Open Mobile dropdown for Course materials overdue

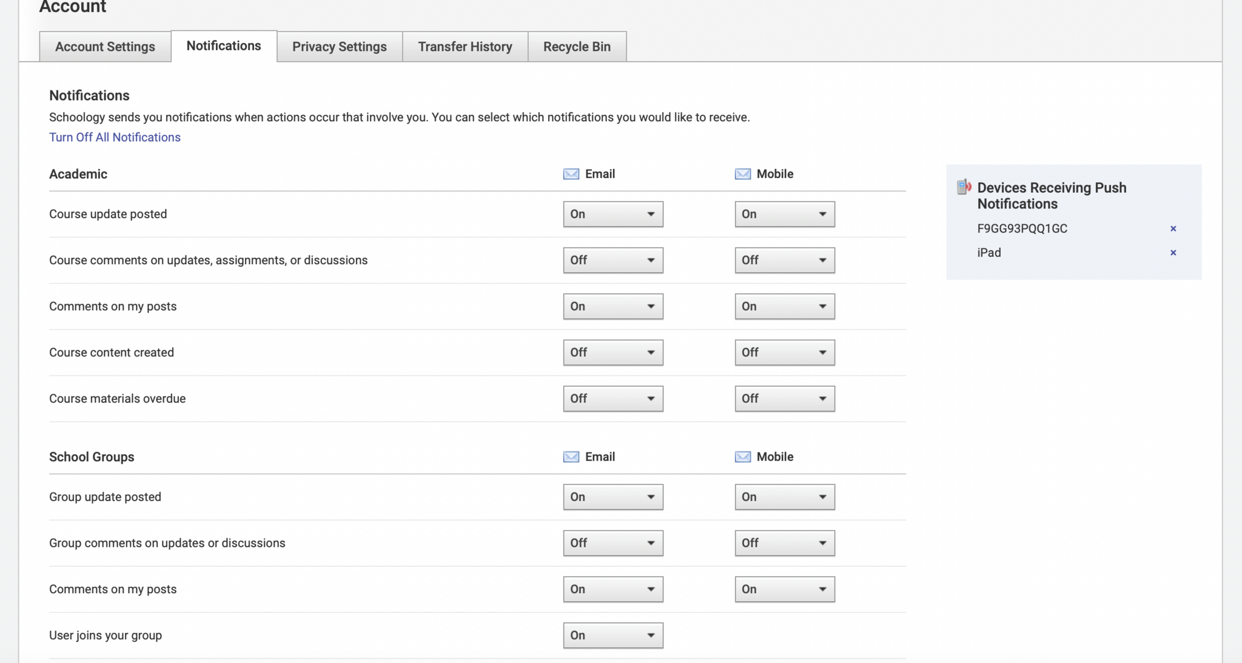pyautogui.click(x=784, y=399)
